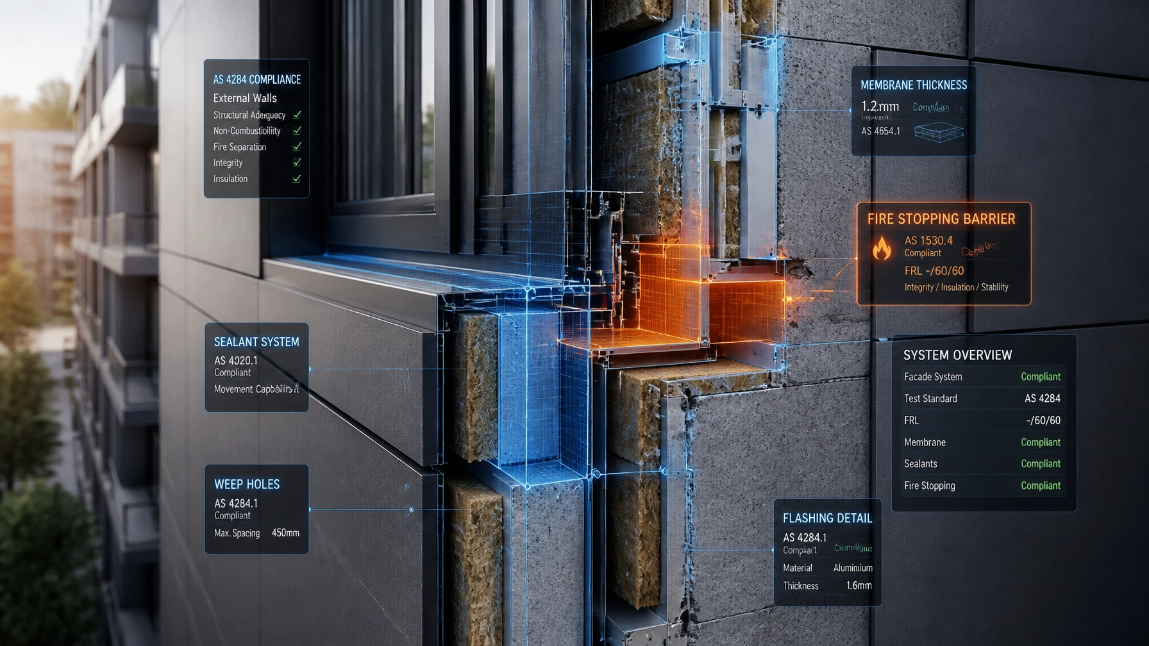Click the -/60/60 value in the overview FRL row
This screenshot has height=646, width=1149.
[1043, 420]
